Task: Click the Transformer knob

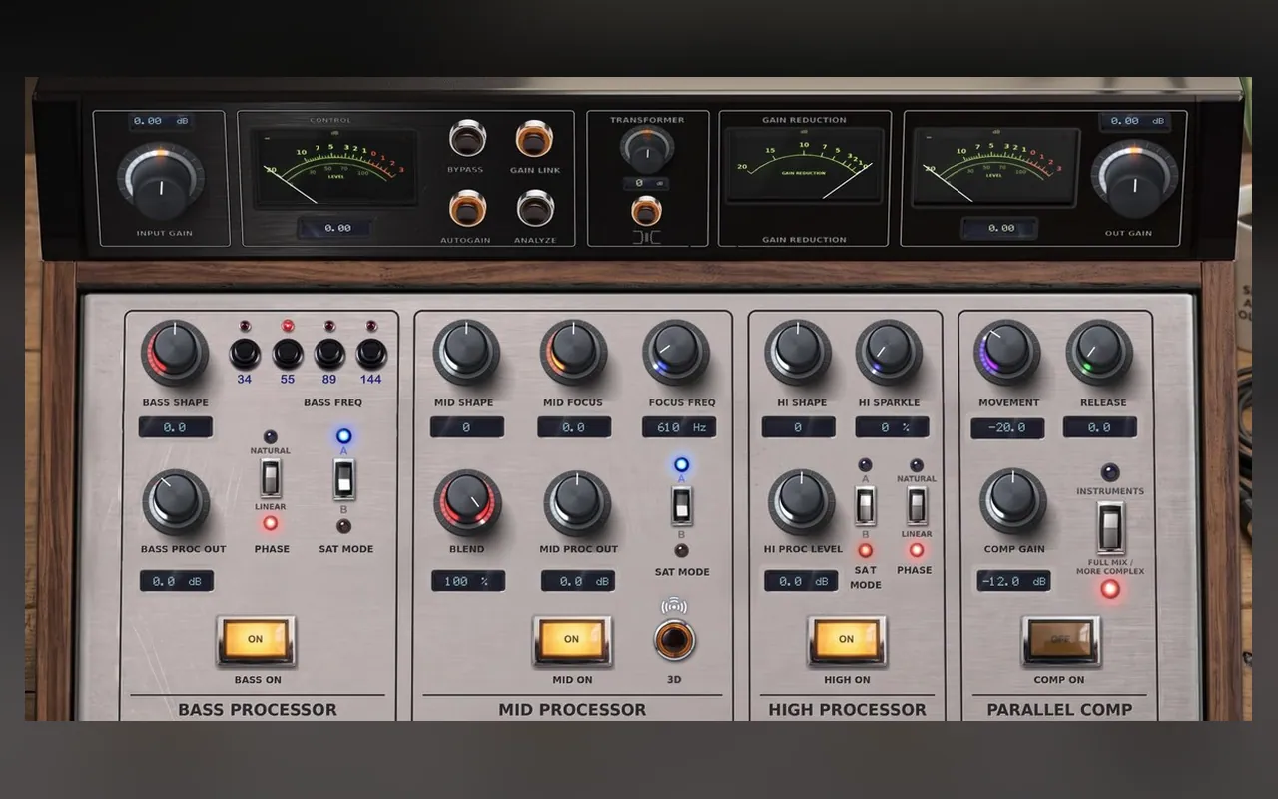Action: (x=647, y=150)
